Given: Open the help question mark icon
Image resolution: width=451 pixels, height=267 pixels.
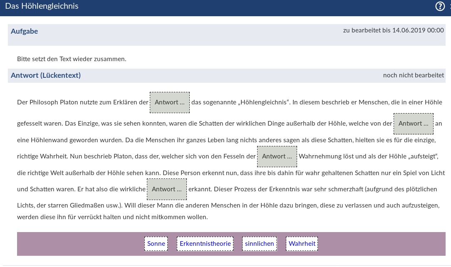Looking at the screenshot, I should [440, 6].
